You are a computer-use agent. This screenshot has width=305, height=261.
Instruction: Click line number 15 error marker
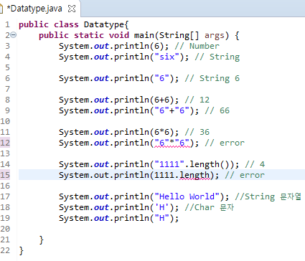[x=5, y=175]
